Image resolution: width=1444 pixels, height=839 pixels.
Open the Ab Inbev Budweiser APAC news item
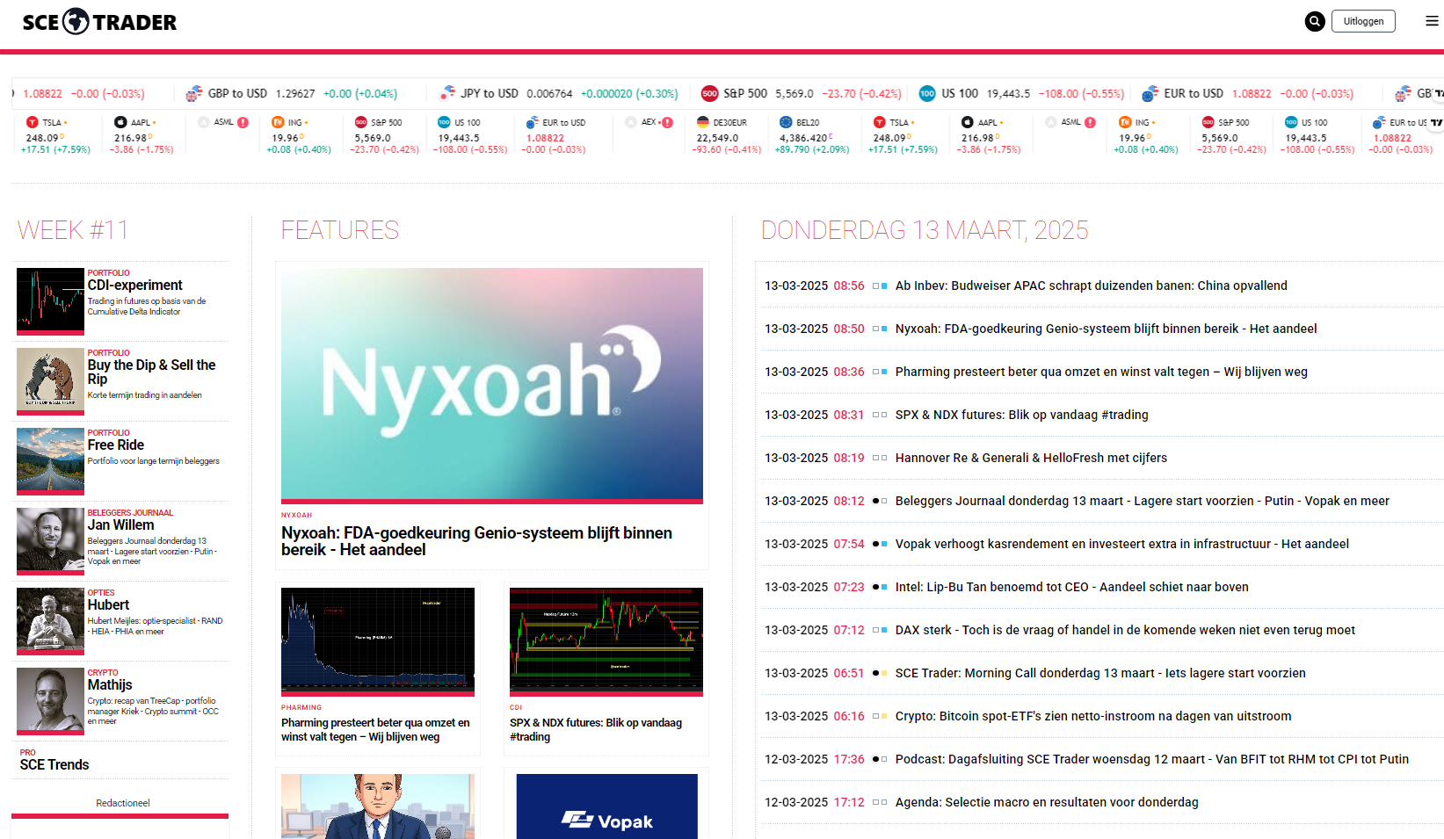coord(1092,286)
